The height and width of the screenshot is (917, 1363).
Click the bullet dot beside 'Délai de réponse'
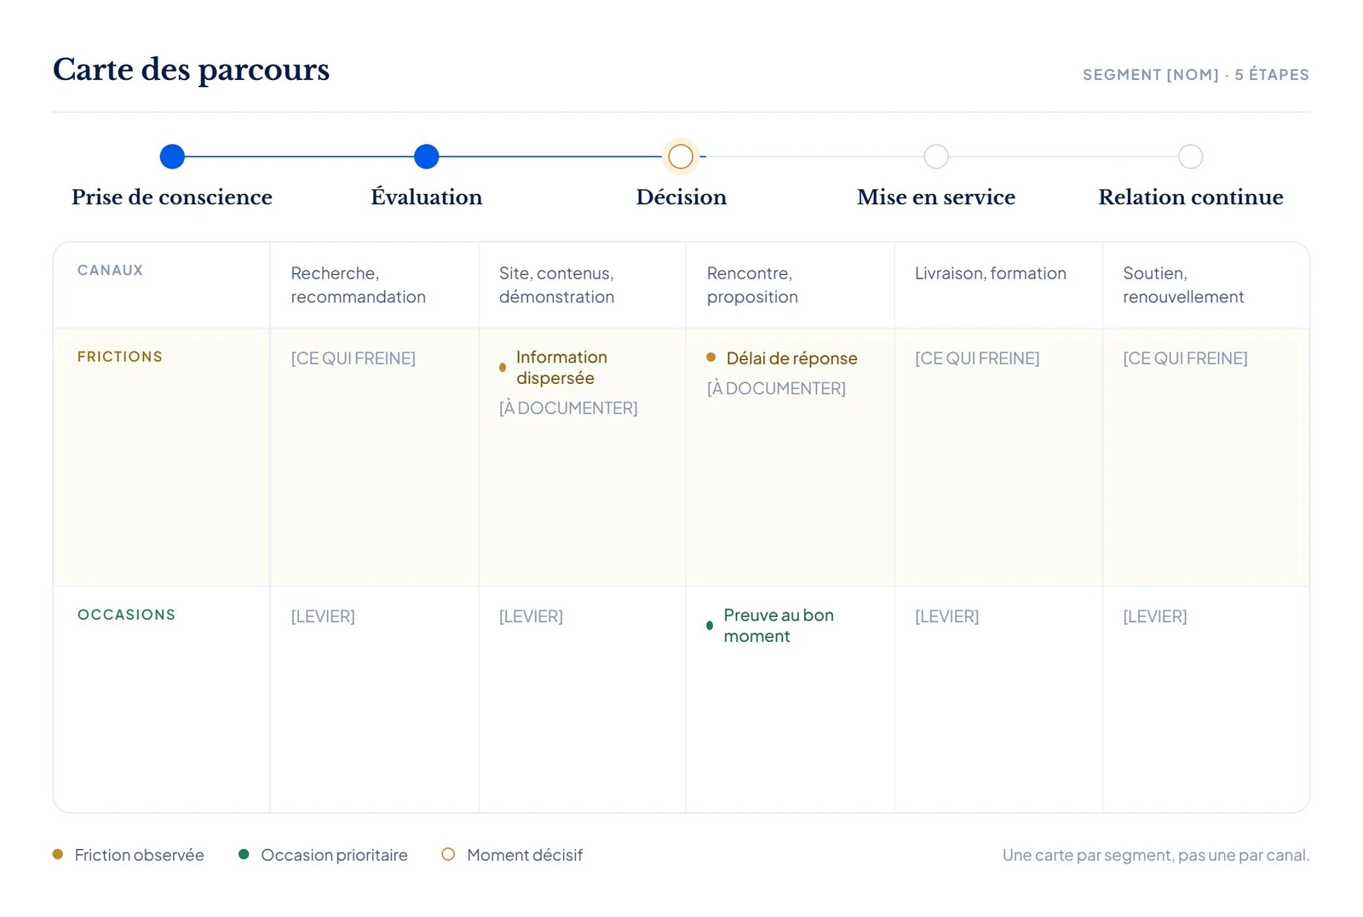pyautogui.click(x=711, y=358)
